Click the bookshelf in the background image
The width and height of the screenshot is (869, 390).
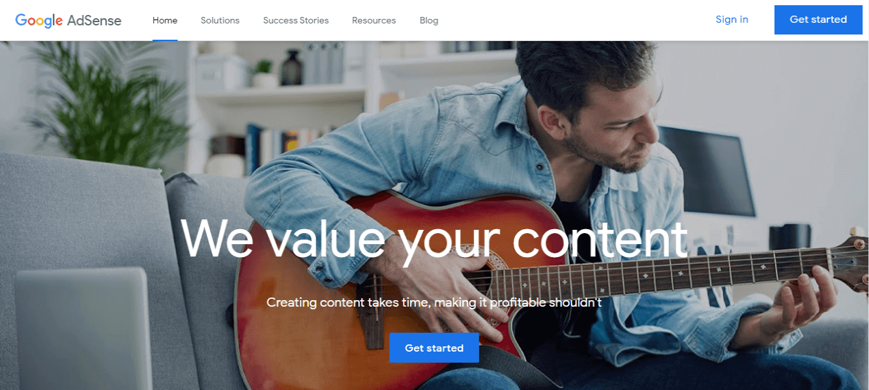tap(280, 98)
